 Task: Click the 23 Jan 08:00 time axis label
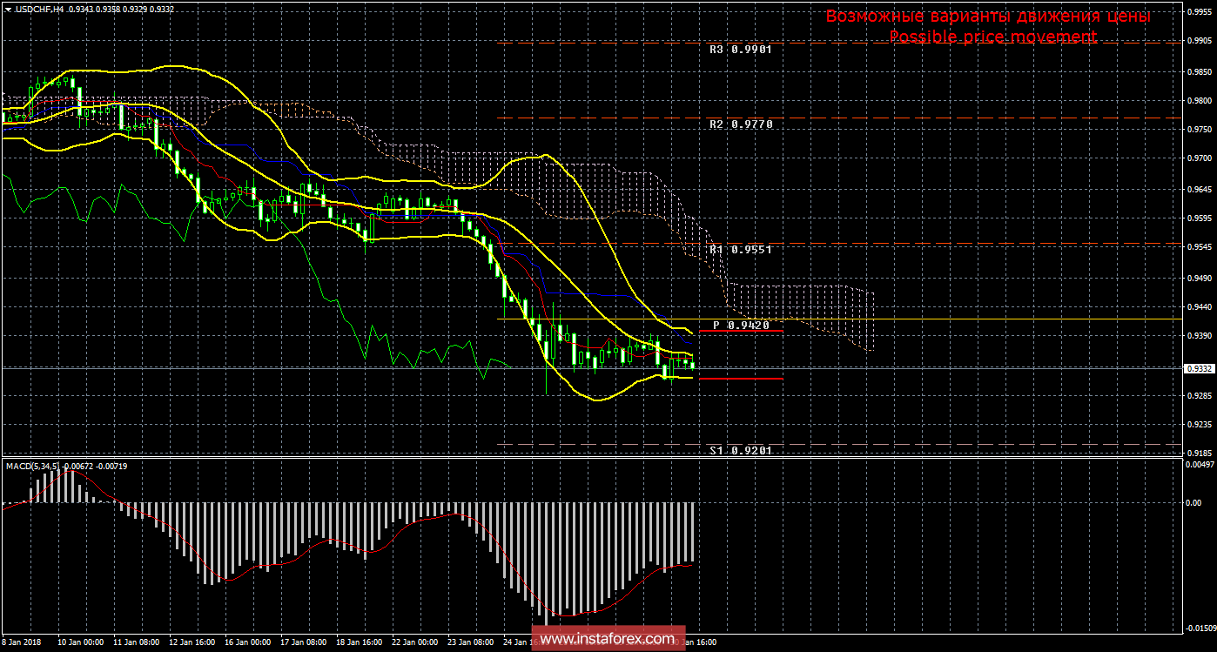tap(468, 642)
